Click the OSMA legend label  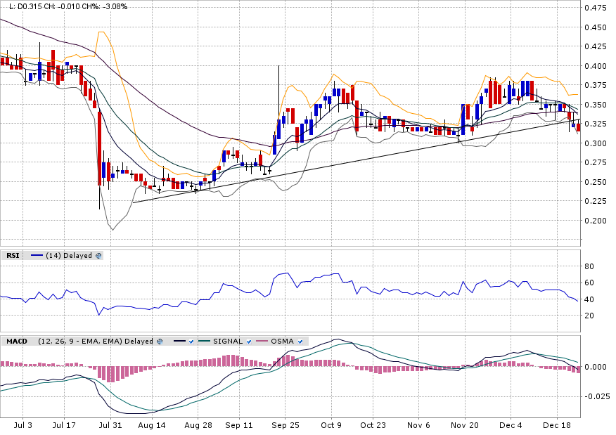[282, 342]
